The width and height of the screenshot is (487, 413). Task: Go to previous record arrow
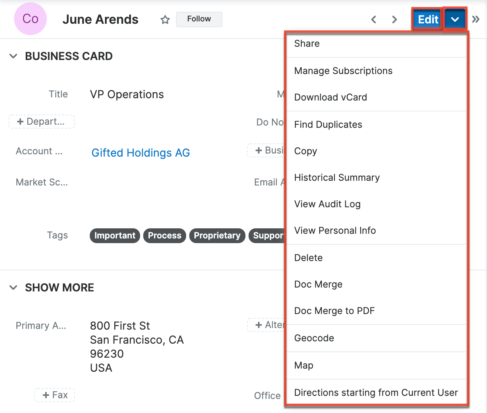[x=373, y=19]
